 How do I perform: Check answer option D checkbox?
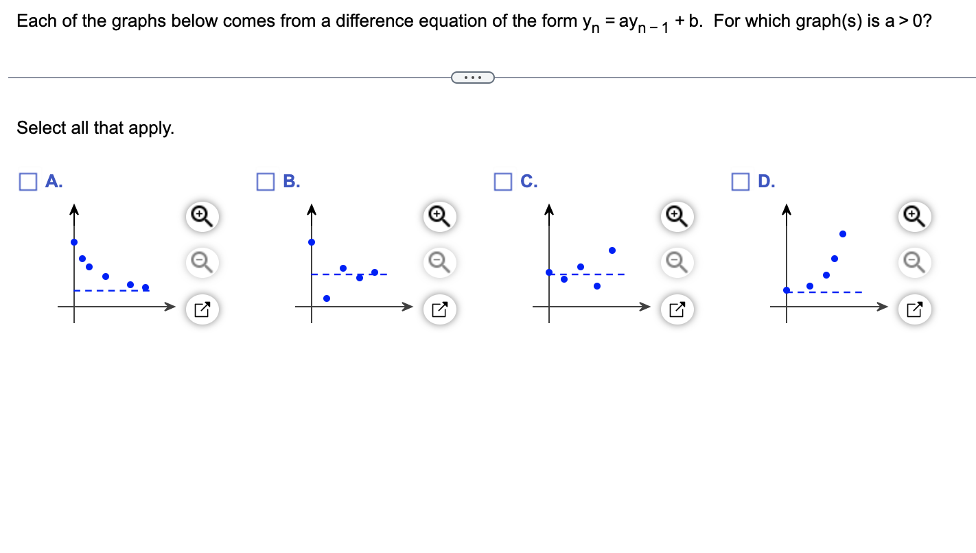[x=741, y=182]
